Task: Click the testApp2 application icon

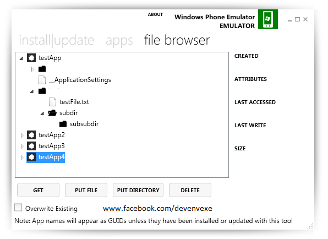Action: 31,135
